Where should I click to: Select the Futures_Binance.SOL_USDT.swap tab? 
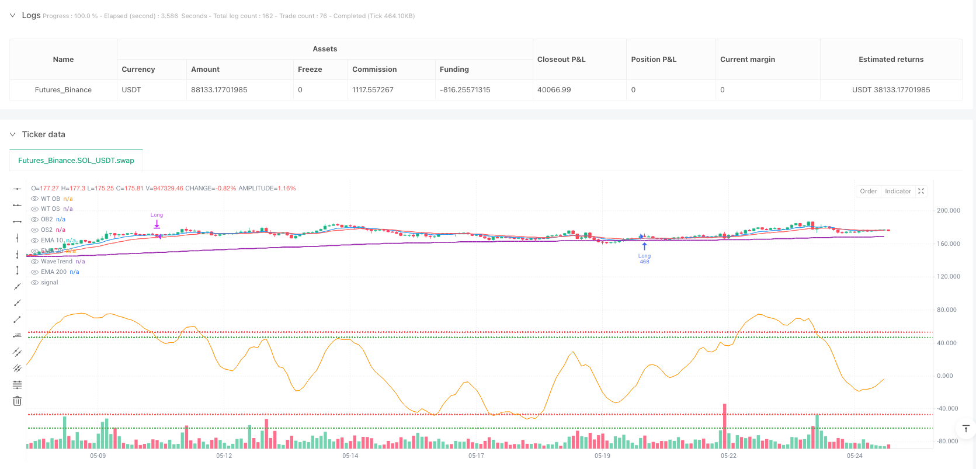[x=76, y=161]
